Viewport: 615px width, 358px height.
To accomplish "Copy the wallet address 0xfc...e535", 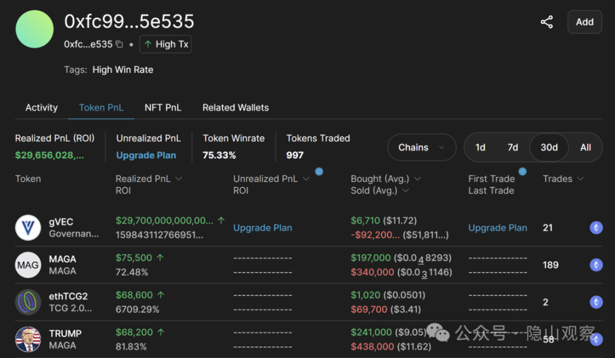I will click(120, 44).
